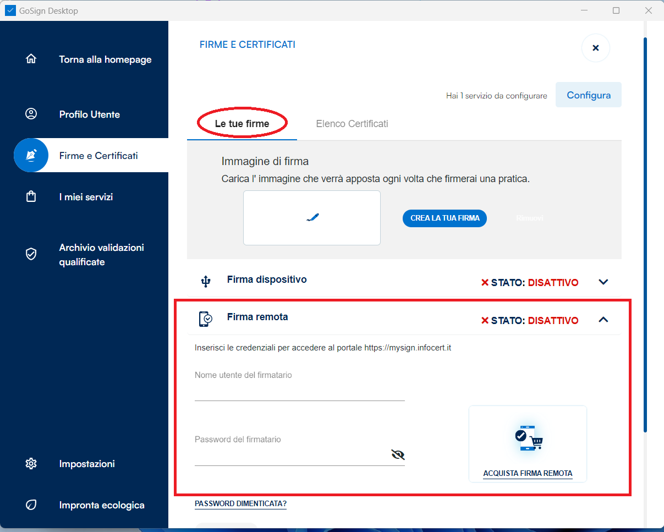Screen dimensions: 664x532
Task: Click the I miei servizi bag icon
Action: click(31, 197)
